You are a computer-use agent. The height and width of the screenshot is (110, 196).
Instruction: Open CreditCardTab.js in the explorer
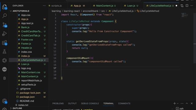pos(31,35)
